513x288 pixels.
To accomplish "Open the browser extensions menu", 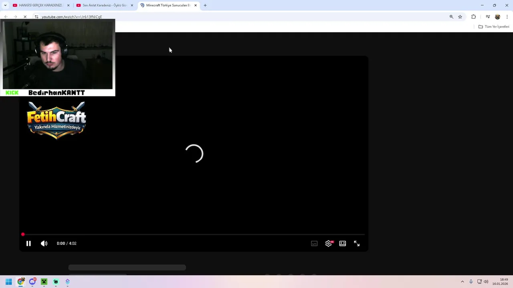I will pyautogui.click(x=474, y=17).
